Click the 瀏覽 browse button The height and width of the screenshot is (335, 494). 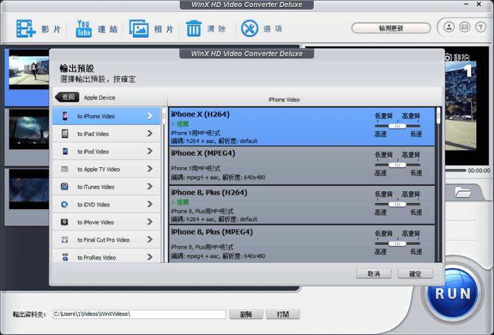point(246,314)
